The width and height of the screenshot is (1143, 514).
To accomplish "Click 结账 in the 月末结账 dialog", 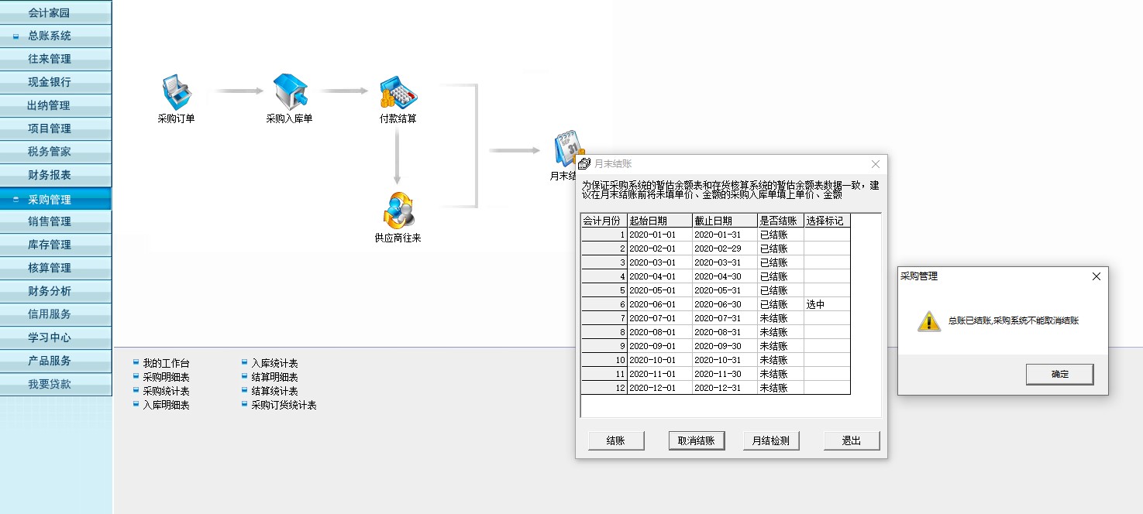I will (616, 440).
